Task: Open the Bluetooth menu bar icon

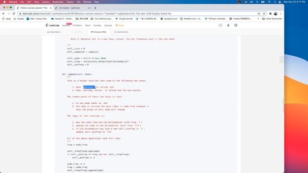Action: pyautogui.click(x=257, y=2)
